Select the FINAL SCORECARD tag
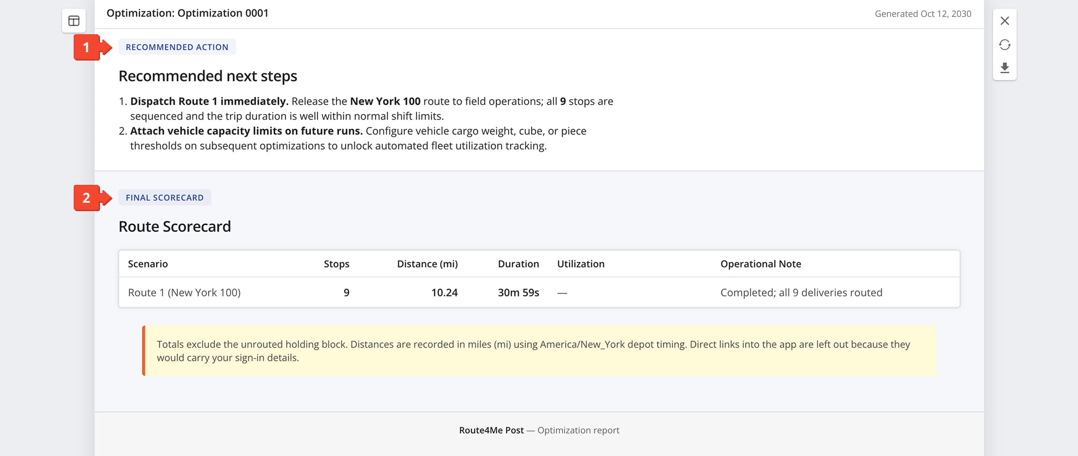 [164, 197]
